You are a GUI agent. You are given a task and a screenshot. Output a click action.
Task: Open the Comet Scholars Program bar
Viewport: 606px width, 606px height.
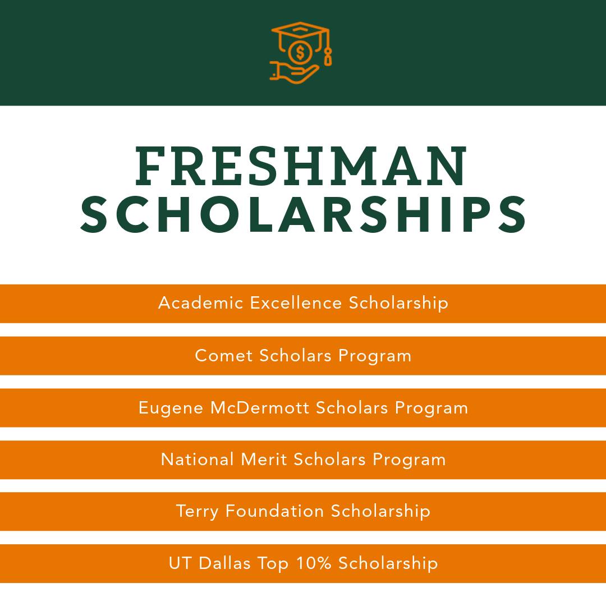[303, 356]
